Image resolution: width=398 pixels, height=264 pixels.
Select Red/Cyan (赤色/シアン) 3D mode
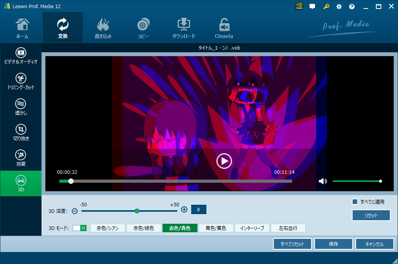[107, 228]
